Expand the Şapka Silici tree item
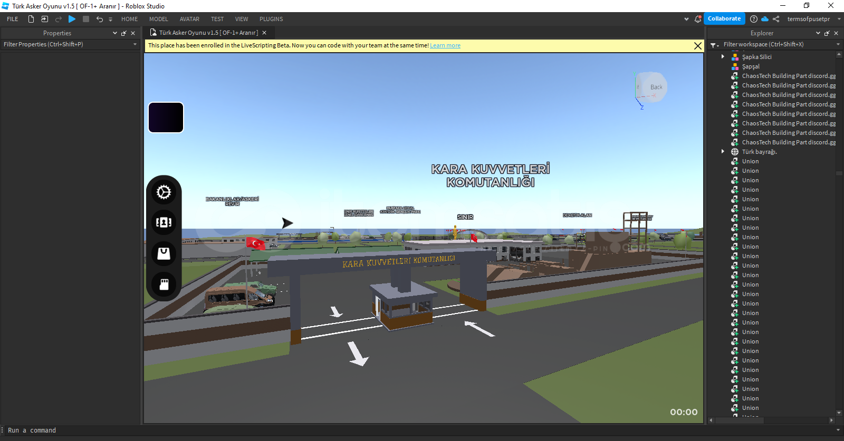 (723, 57)
